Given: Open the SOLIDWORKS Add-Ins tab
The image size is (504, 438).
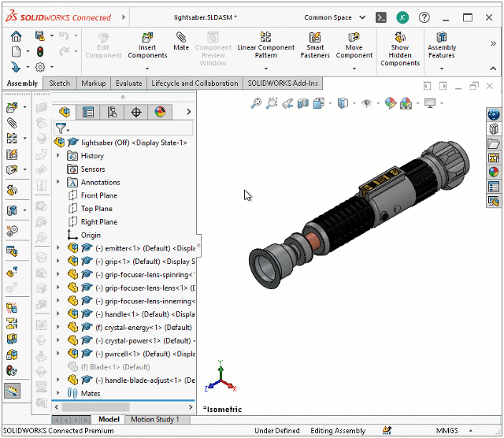Looking at the screenshot, I should pyautogui.click(x=283, y=84).
